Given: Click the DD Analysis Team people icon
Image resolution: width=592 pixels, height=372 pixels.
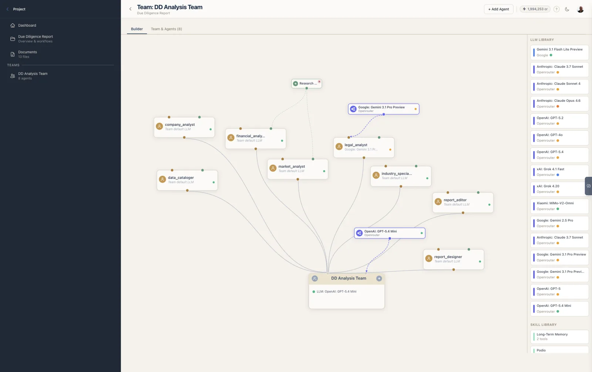Looking at the screenshot, I should (x=13, y=76).
